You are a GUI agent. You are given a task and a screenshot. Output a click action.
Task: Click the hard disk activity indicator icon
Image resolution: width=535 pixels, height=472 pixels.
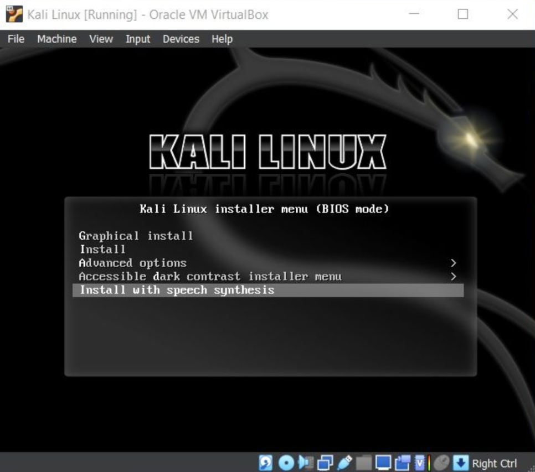(x=265, y=463)
